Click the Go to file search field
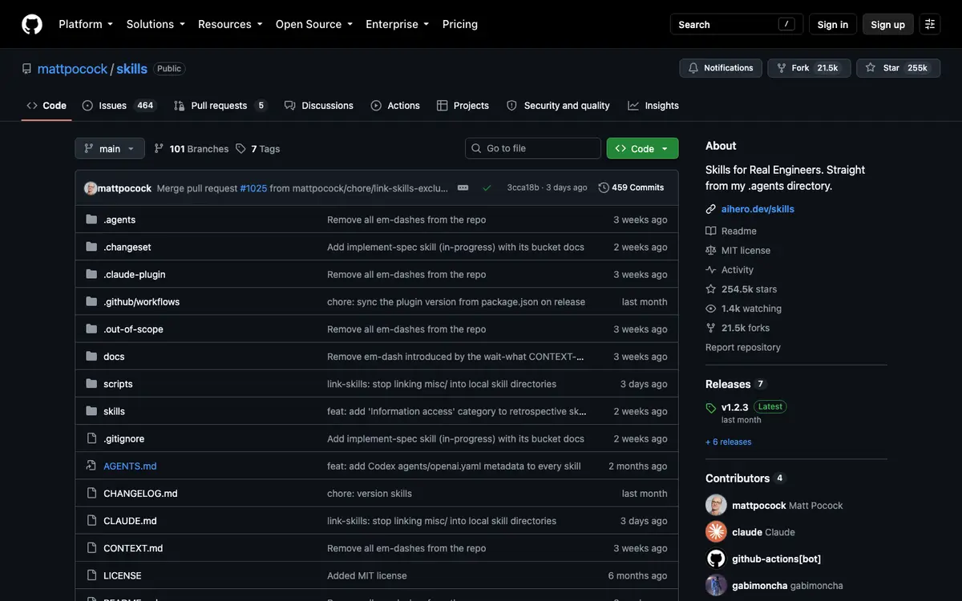This screenshot has height=601, width=962. pos(533,148)
